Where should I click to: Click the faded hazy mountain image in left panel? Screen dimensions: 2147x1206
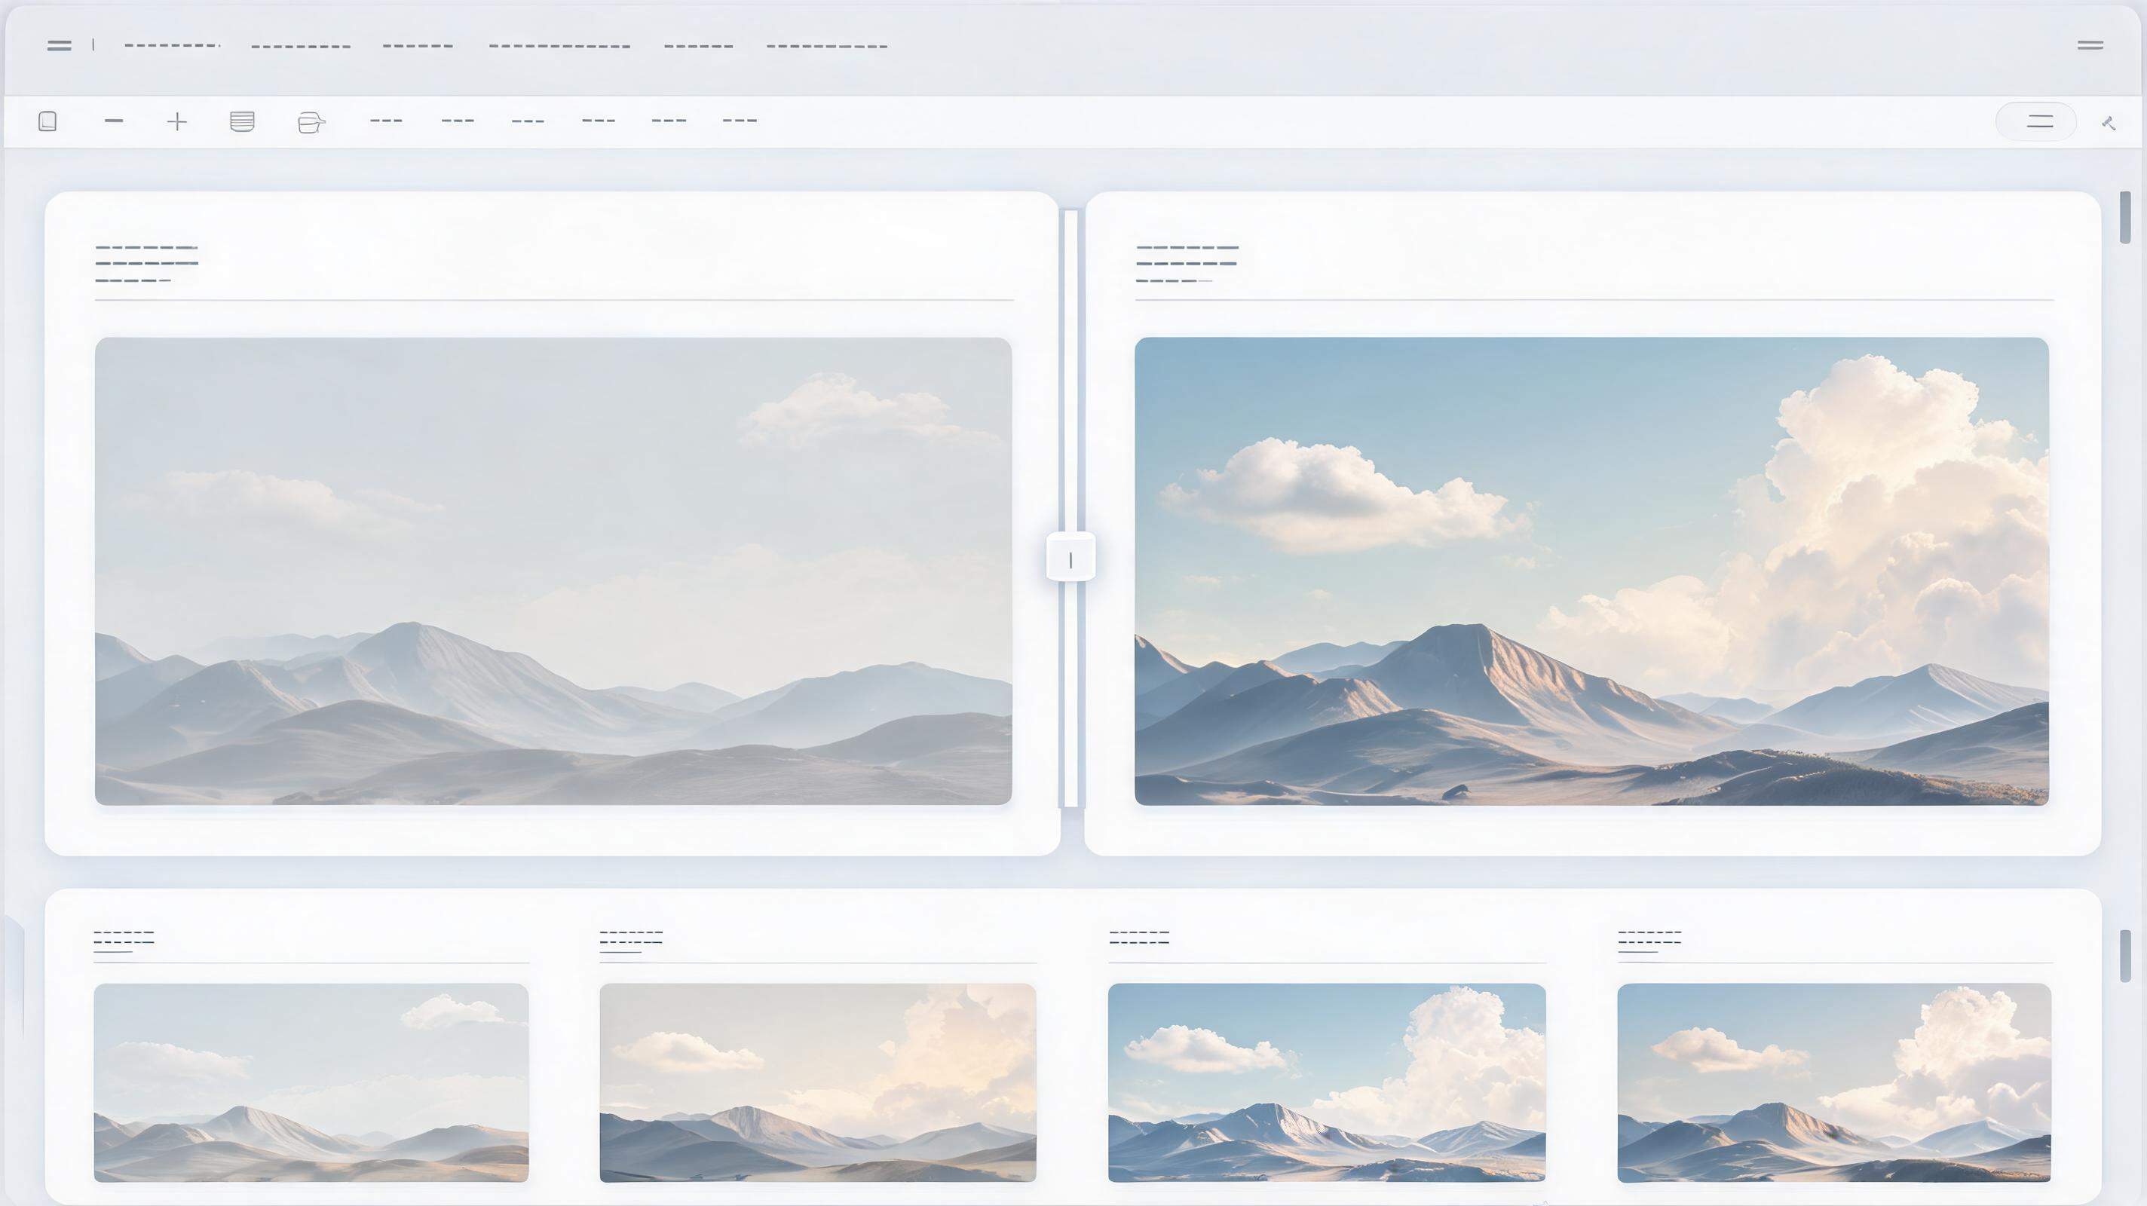[x=553, y=571]
